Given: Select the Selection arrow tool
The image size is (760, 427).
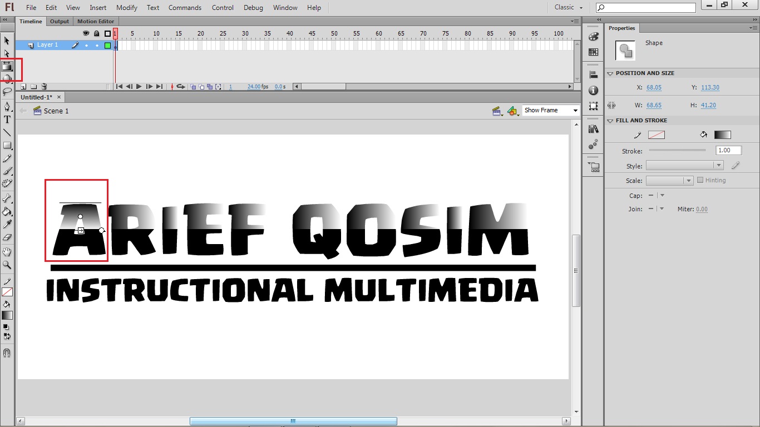Looking at the screenshot, I should [x=7, y=41].
